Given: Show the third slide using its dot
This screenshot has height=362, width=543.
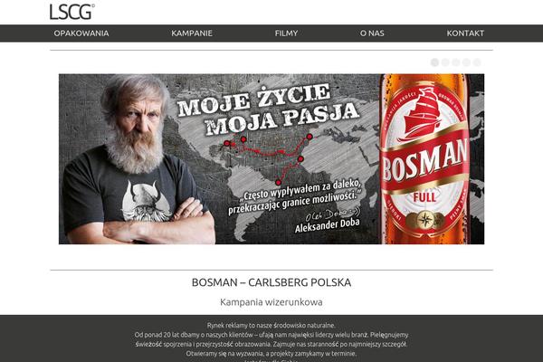Looking at the screenshot, I should [456, 62].
